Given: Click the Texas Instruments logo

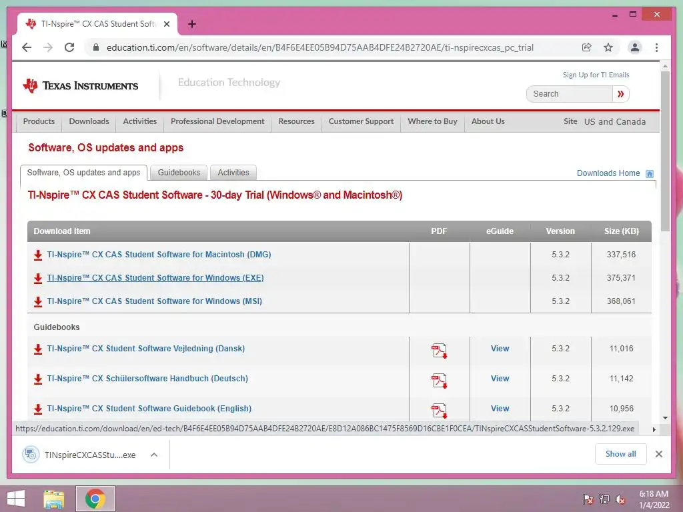Looking at the screenshot, I should 81,86.
